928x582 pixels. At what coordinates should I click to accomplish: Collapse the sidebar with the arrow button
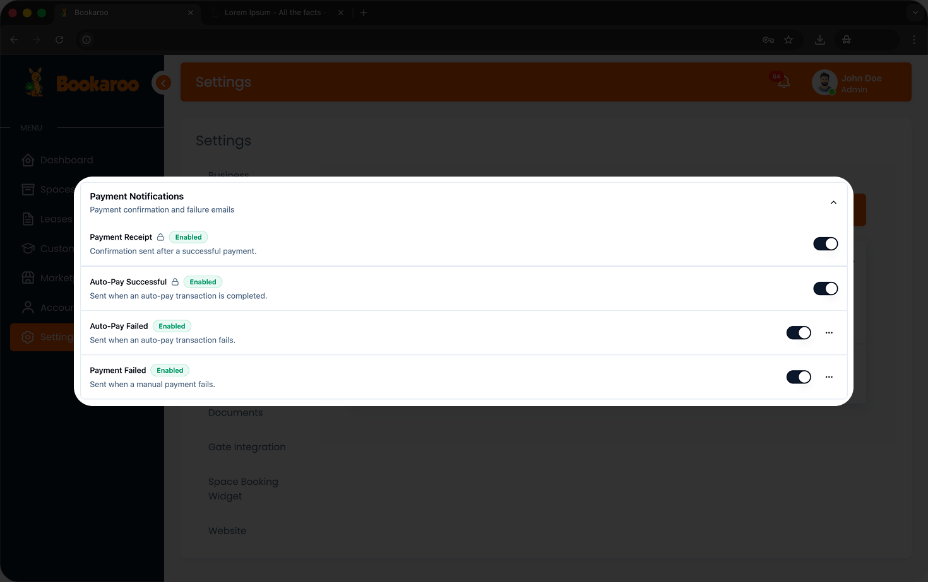pyautogui.click(x=163, y=83)
